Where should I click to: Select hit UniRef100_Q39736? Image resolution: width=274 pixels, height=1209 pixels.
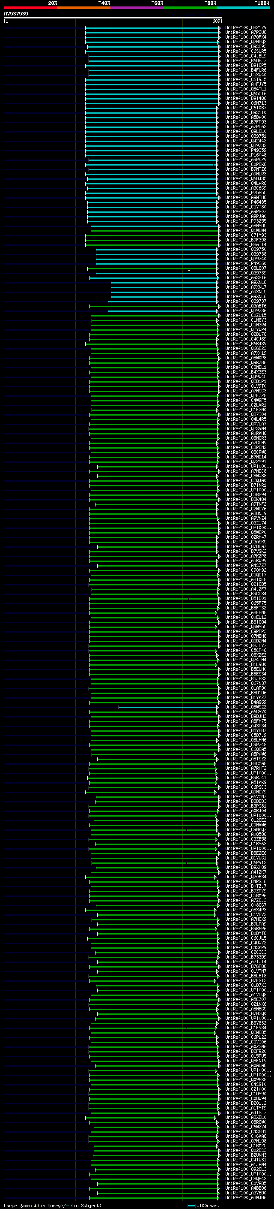[x=246, y=311]
